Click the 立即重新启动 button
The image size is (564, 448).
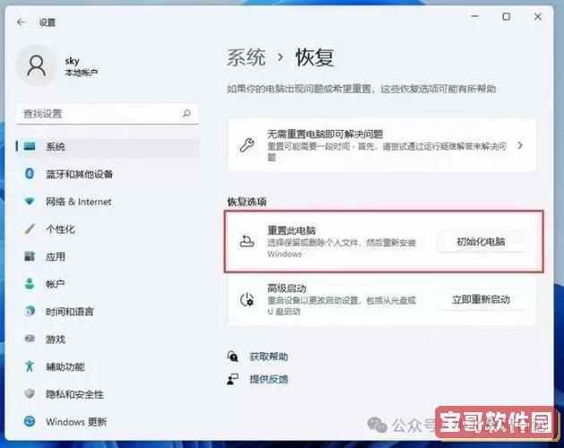tap(481, 299)
